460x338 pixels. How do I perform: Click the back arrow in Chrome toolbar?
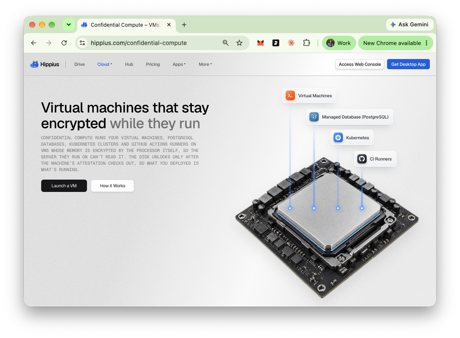(34, 43)
